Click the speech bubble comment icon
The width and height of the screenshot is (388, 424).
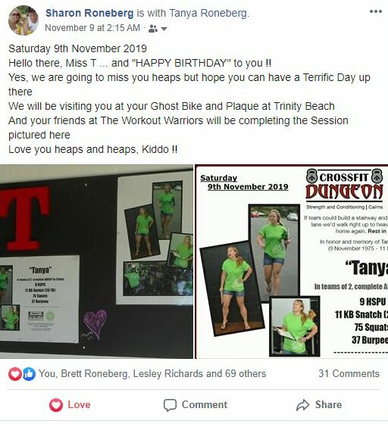tap(170, 405)
